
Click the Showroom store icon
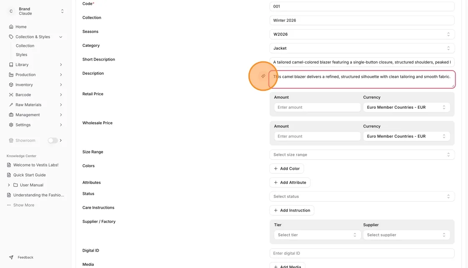coord(11,140)
